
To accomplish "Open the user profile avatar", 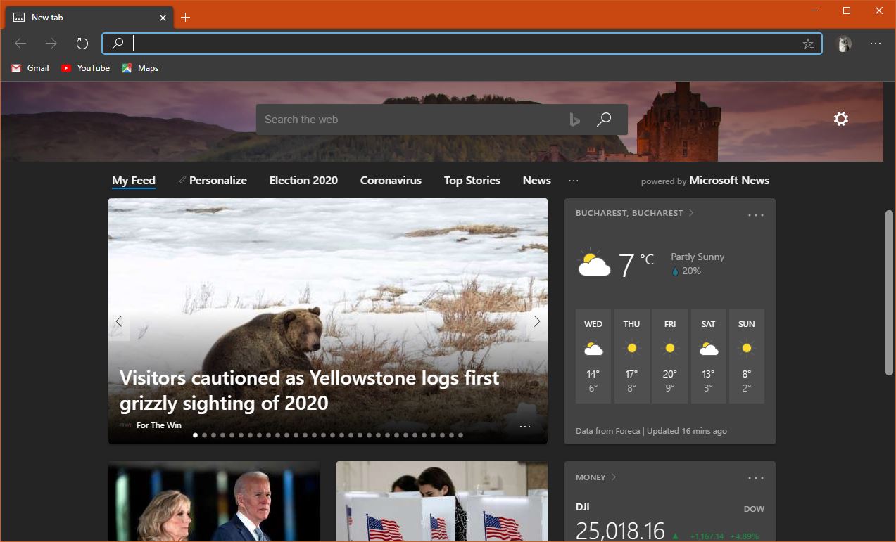I will 843,44.
